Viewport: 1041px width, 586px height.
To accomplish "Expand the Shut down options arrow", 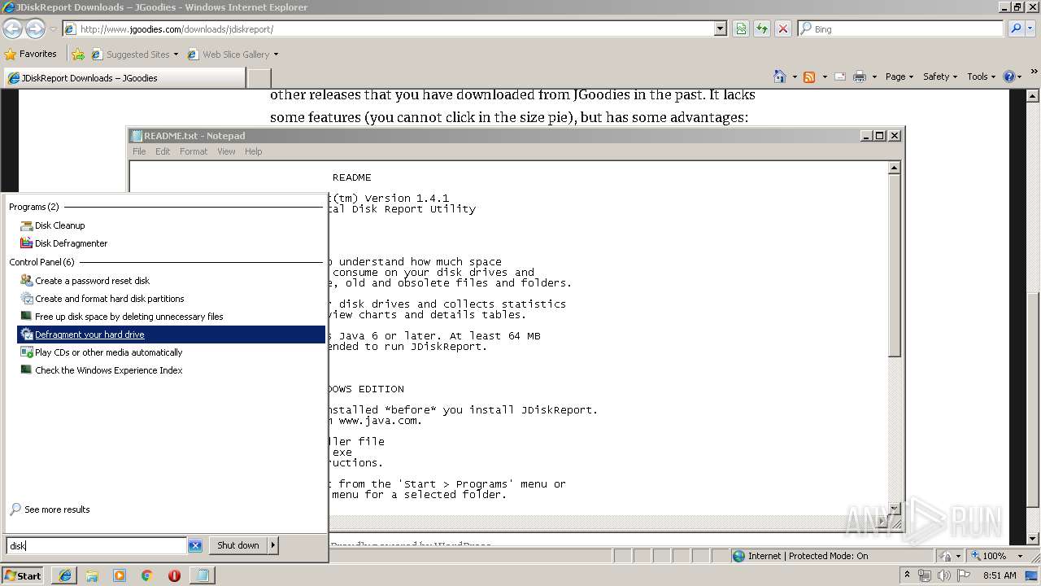I will point(273,545).
